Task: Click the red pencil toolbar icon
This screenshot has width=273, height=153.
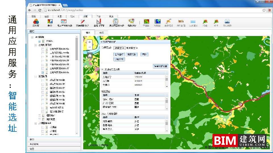Action: (x=82, y=22)
